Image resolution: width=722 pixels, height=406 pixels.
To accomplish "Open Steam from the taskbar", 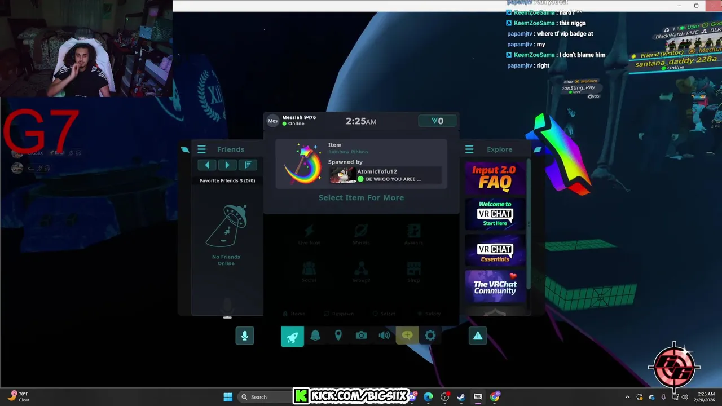I will click(x=461, y=397).
